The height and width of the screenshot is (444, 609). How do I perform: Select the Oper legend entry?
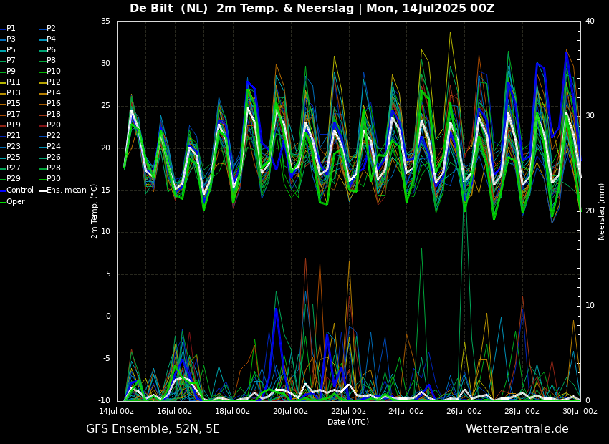point(16,201)
